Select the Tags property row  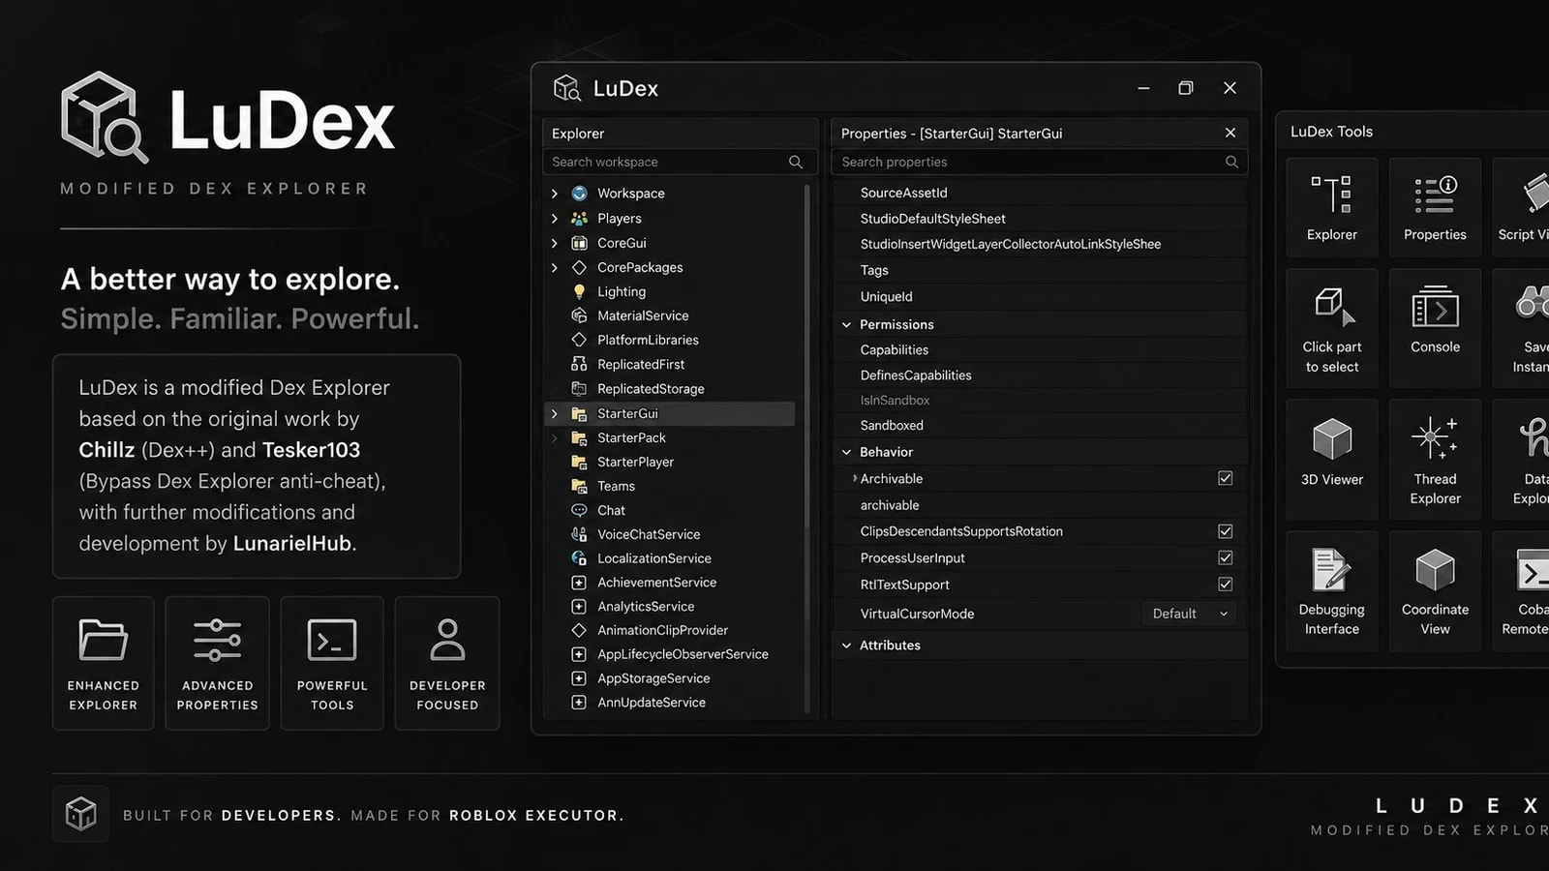point(1040,270)
